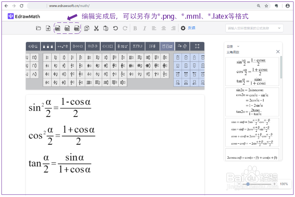Image resolution: width=295 pixels, height=197 pixels.
Task: Redo the last edit
Action: tap(125, 28)
